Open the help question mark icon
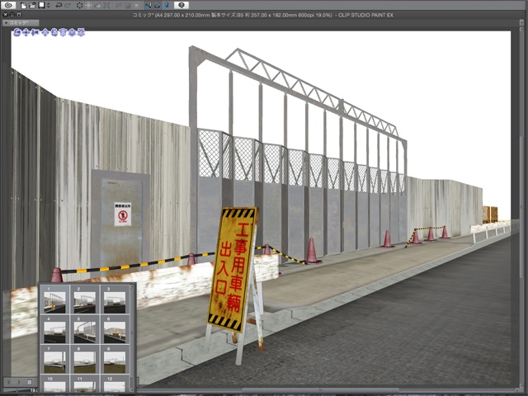Screen dimensions: 528x396 point(181,5)
